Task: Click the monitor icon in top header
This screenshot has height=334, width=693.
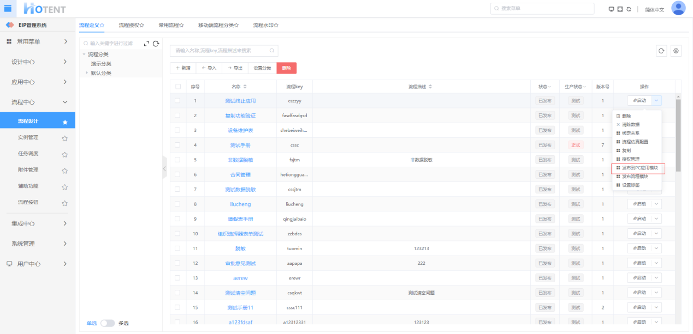Action: point(612,9)
